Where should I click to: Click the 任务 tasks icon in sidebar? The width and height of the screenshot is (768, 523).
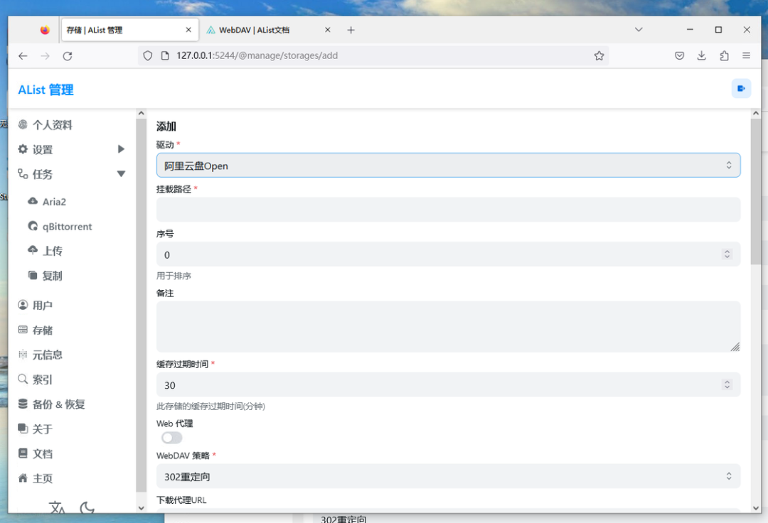pos(23,173)
